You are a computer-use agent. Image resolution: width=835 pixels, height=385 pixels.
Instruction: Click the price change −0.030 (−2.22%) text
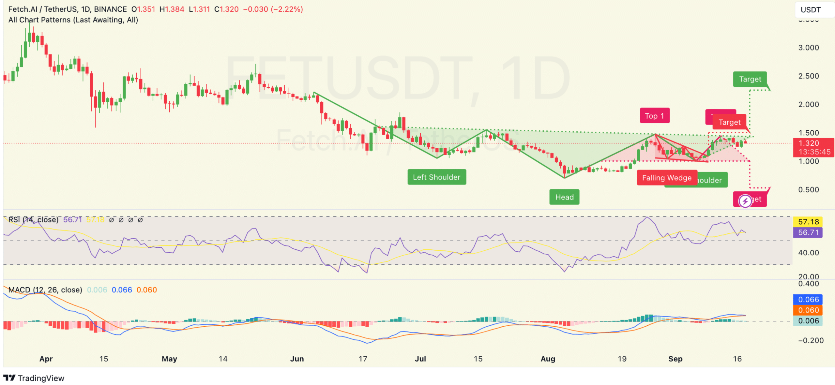[x=273, y=9]
